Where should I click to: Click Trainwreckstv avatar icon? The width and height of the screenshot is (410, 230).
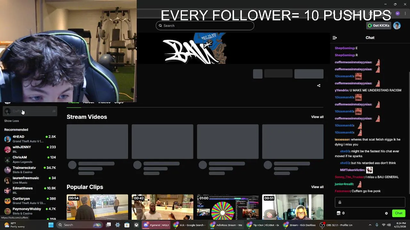pos(7,170)
